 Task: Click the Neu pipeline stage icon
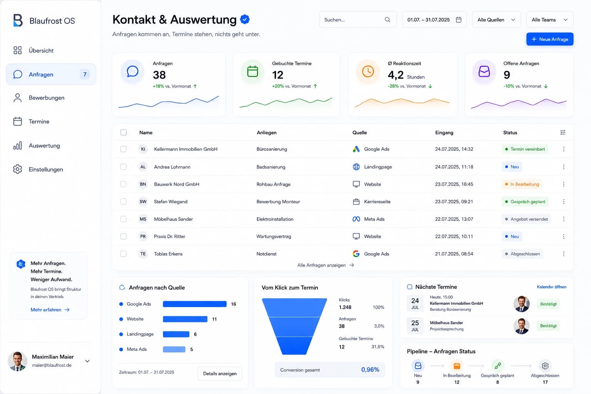[418, 366]
